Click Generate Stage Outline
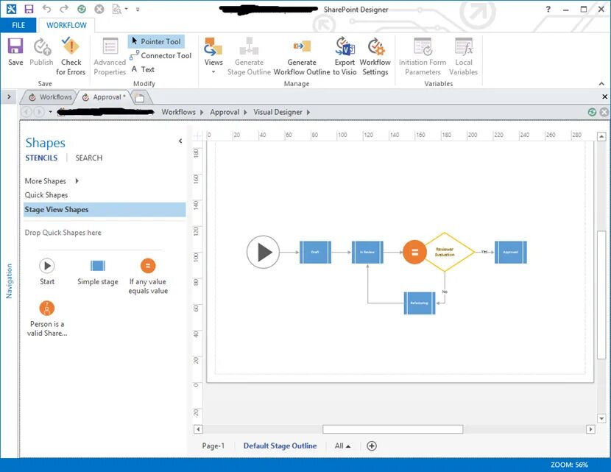This screenshot has width=611, height=472. tap(249, 56)
